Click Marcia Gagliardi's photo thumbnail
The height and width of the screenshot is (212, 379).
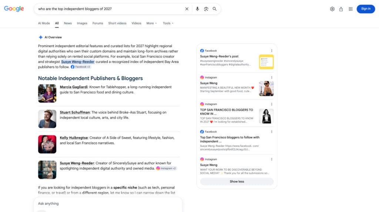(47, 93)
